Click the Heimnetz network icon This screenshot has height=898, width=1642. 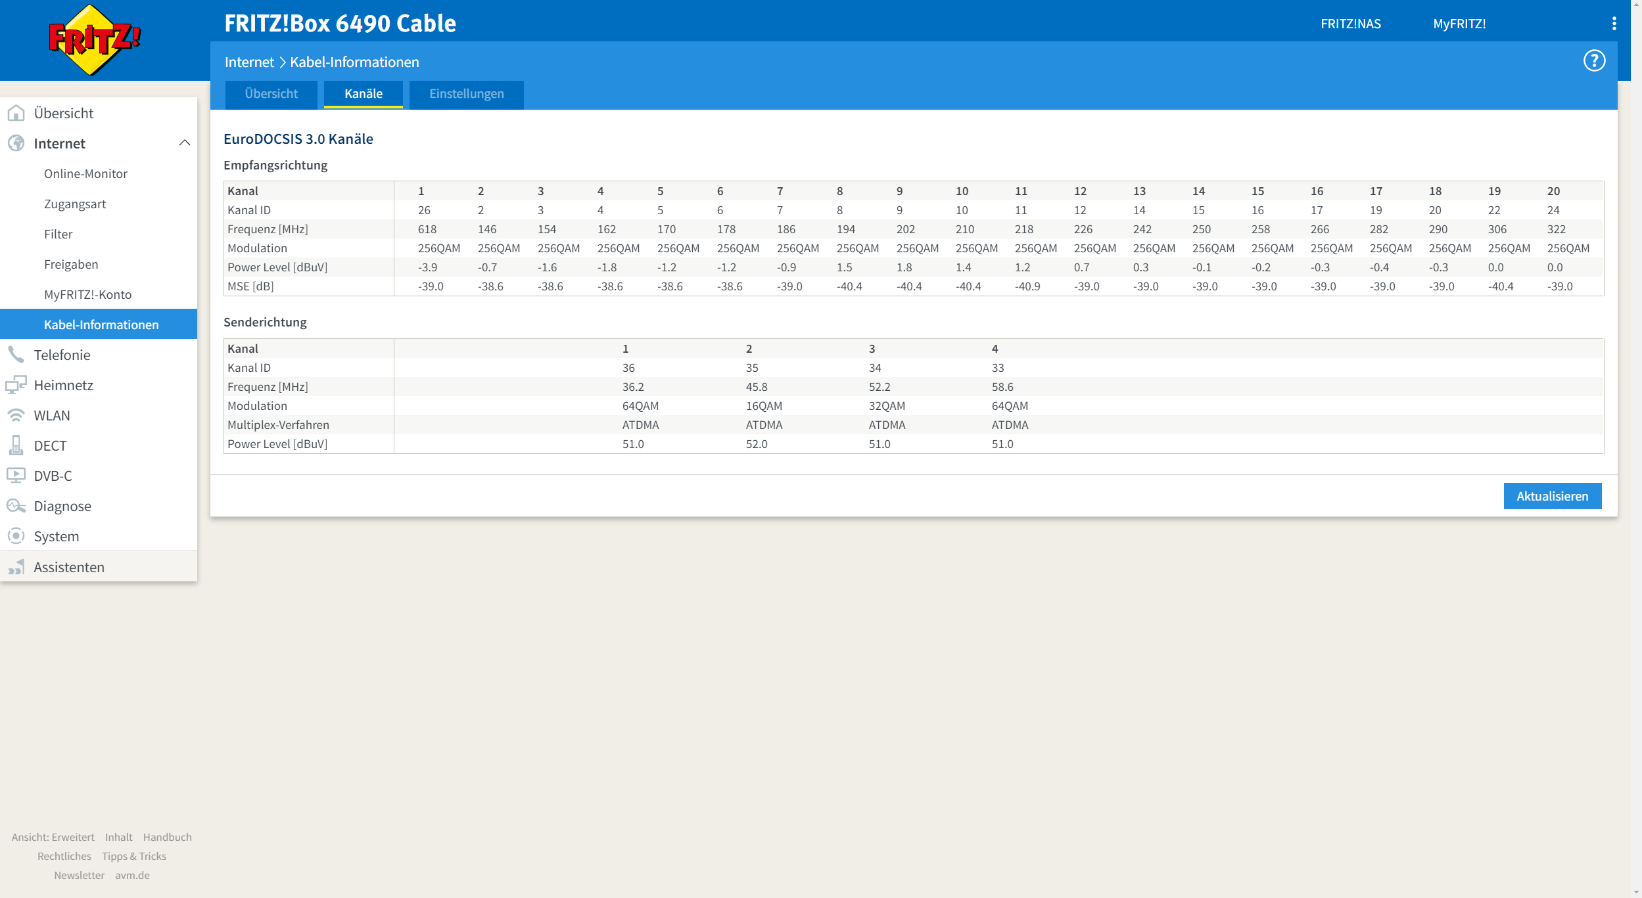click(x=16, y=385)
